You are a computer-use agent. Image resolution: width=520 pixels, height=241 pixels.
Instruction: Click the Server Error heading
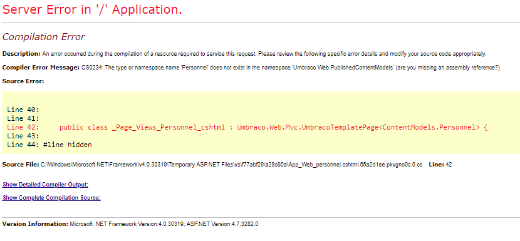pyautogui.click(x=92, y=9)
